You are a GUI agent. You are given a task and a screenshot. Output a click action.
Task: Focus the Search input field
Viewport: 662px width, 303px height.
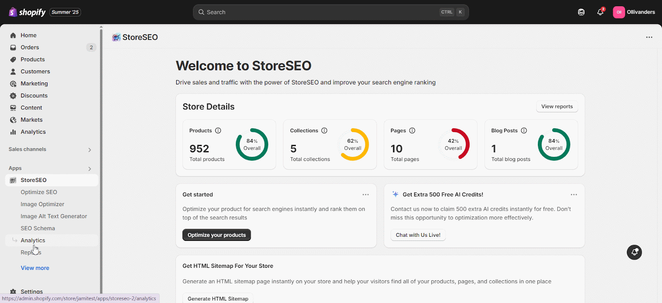point(331,12)
